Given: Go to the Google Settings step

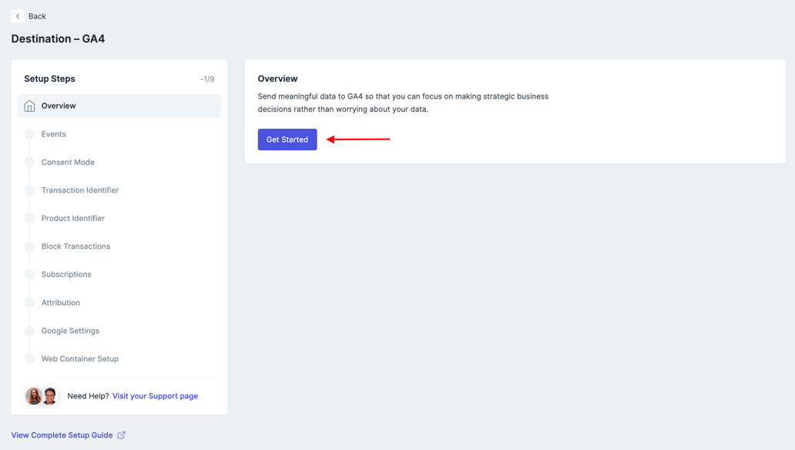Looking at the screenshot, I should (x=70, y=331).
